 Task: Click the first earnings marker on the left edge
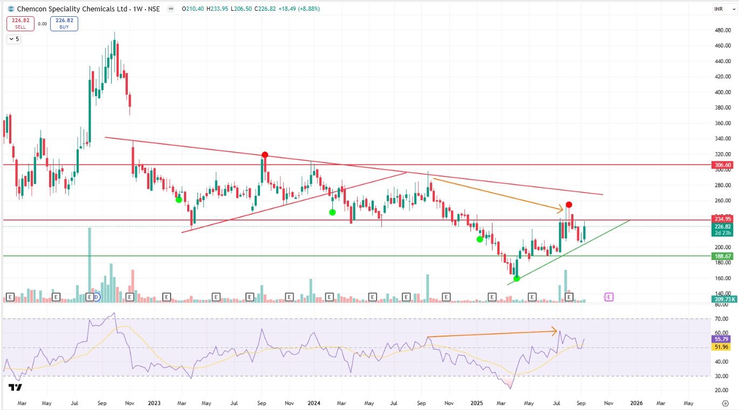[9, 297]
